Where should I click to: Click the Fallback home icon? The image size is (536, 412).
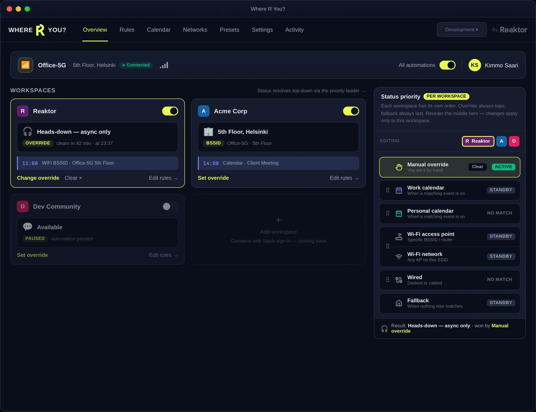pos(399,303)
